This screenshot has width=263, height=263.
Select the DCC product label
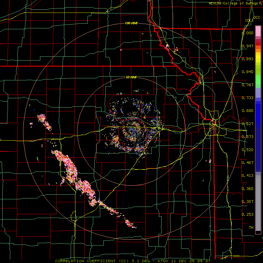(x=257, y=18)
